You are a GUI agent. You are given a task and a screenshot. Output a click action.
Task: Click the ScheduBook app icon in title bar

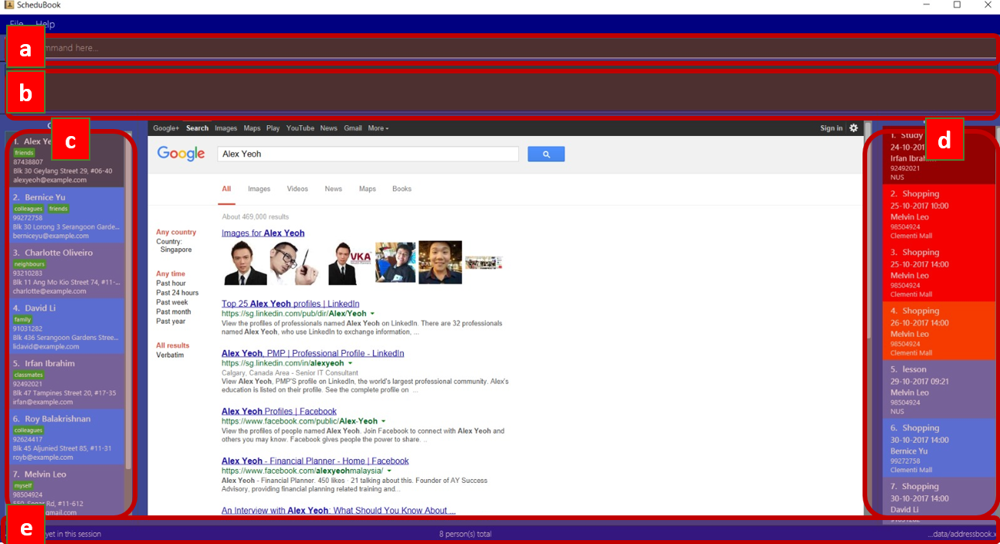coord(8,5)
